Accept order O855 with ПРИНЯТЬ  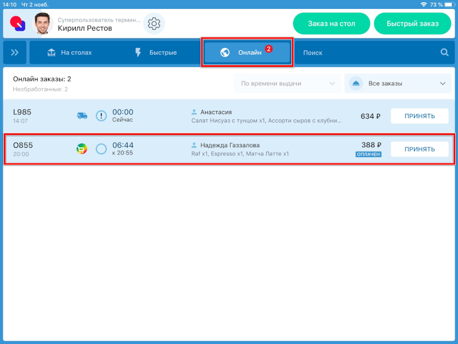(420, 149)
